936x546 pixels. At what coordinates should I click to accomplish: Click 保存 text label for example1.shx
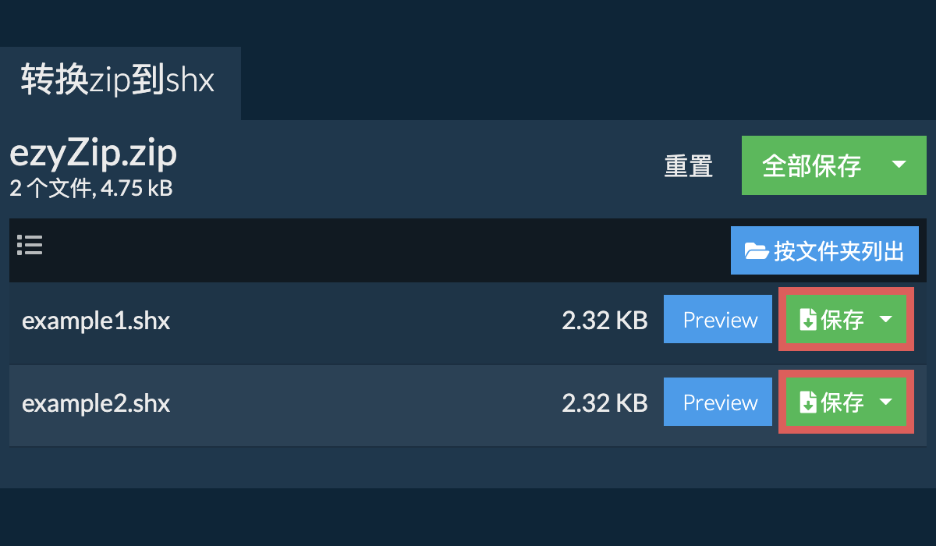(x=842, y=320)
